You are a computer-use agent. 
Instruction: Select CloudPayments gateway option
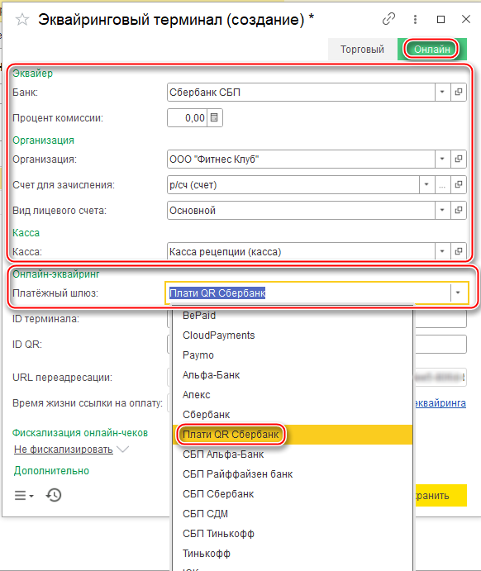(293, 335)
